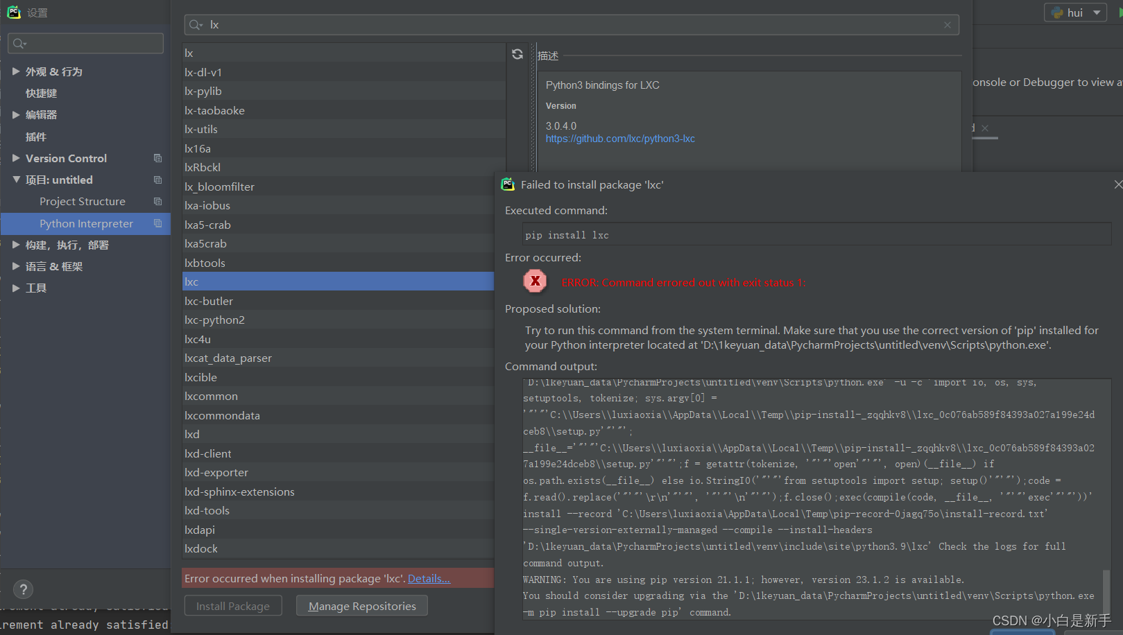Click the PyCharm logo in the 设置 title bar
The image size is (1123, 635).
coord(14,11)
